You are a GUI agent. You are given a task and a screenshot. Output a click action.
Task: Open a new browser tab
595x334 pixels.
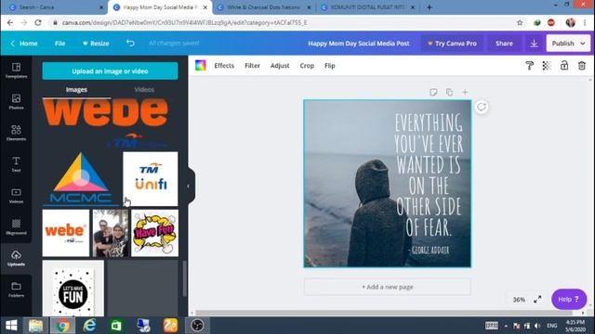(430, 7)
